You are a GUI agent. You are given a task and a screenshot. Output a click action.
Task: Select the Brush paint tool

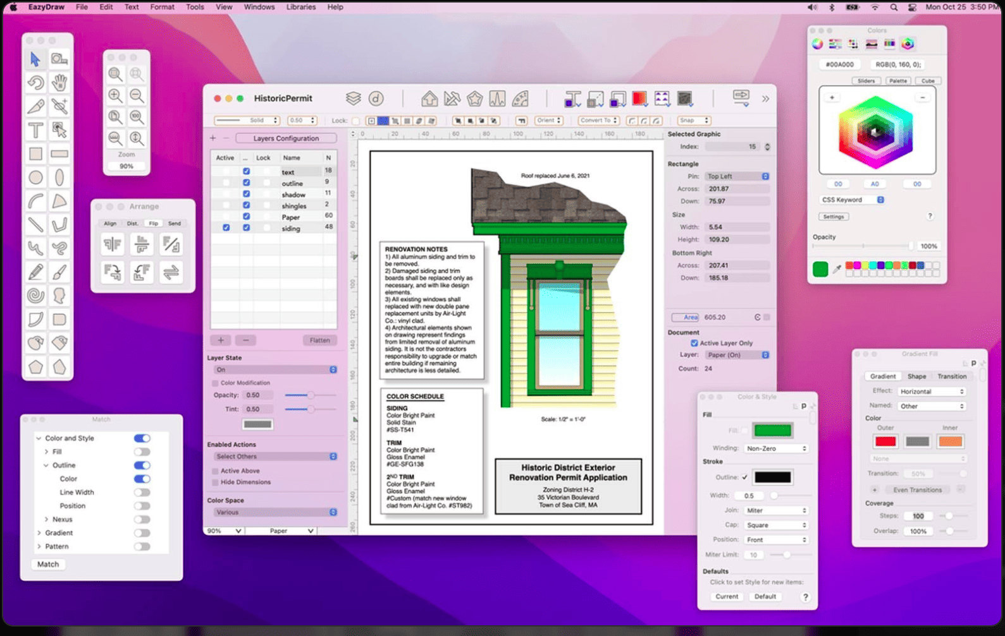[x=59, y=272]
